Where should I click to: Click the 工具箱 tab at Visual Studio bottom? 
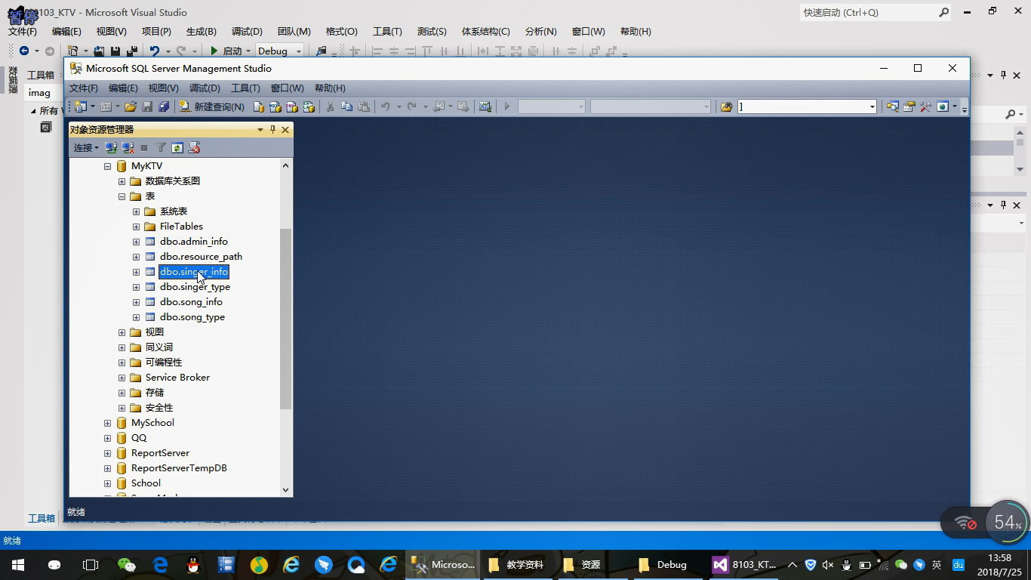click(x=42, y=518)
